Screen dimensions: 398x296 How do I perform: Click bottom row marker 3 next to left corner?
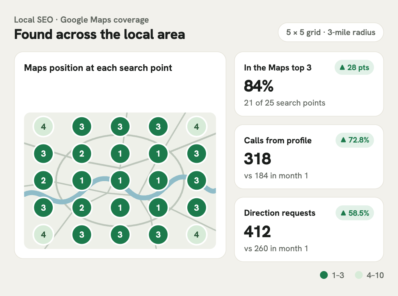point(82,235)
